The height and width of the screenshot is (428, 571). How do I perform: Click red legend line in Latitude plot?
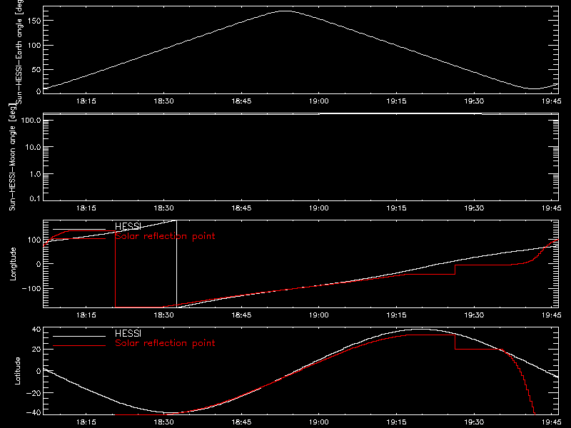pos(79,345)
